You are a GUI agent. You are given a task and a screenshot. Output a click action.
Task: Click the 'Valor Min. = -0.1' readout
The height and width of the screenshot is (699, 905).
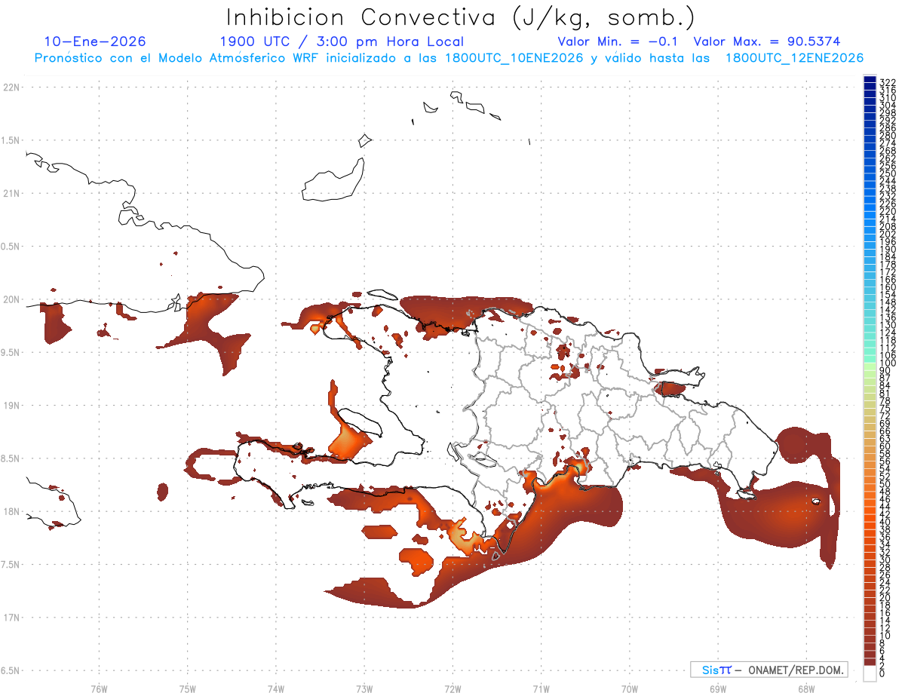pyautogui.click(x=618, y=41)
